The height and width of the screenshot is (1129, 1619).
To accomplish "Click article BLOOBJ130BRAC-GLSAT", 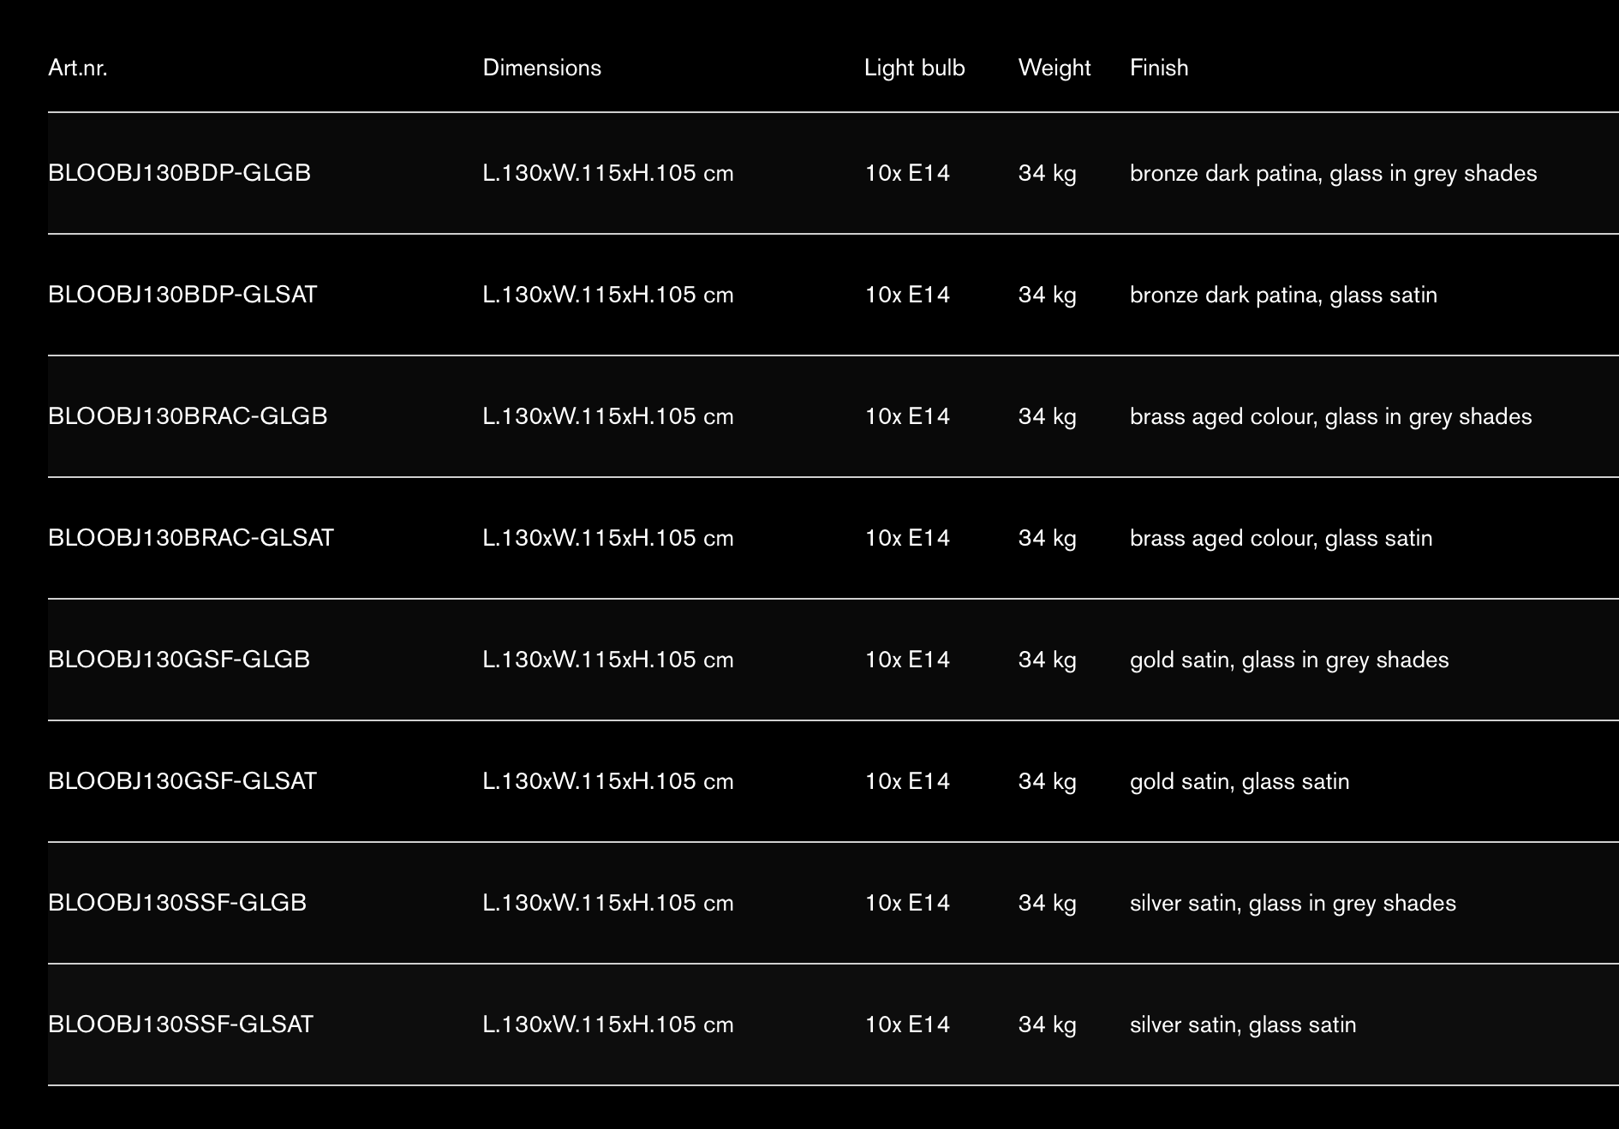I will coord(191,538).
